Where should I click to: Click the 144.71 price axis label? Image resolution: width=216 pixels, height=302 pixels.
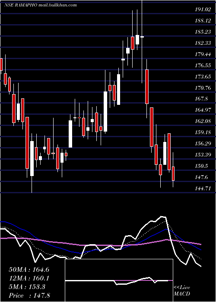(x=203, y=189)
